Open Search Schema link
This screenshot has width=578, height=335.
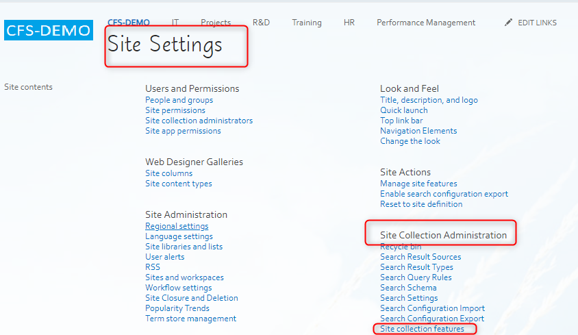408,288
